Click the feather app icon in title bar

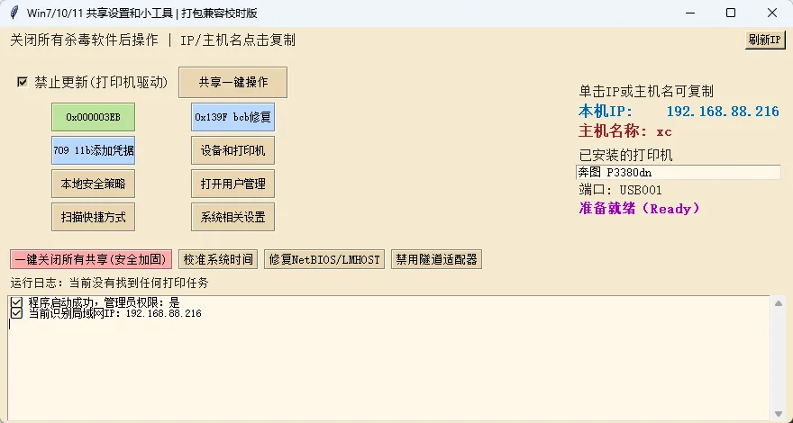(14, 13)
